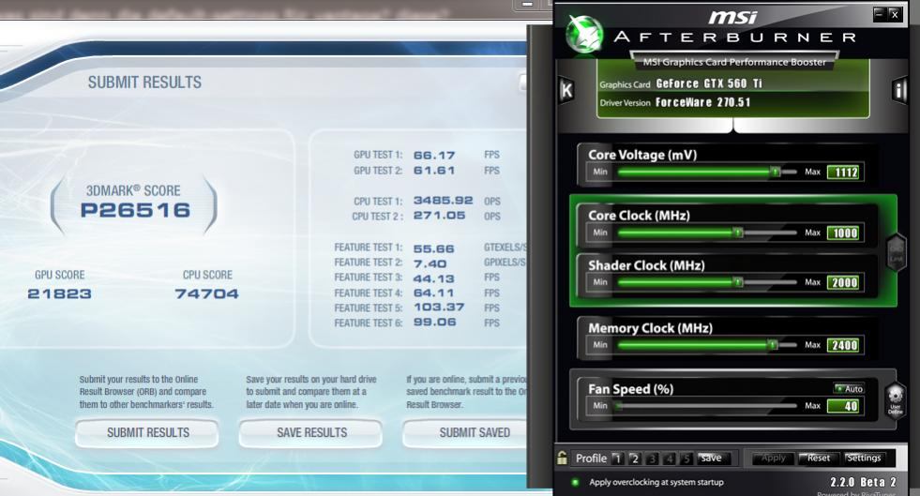Click SUBMIT SAVED button in 3DMark window
The height and width of the screenshot is (496, 920).
[x=466, y=432]
